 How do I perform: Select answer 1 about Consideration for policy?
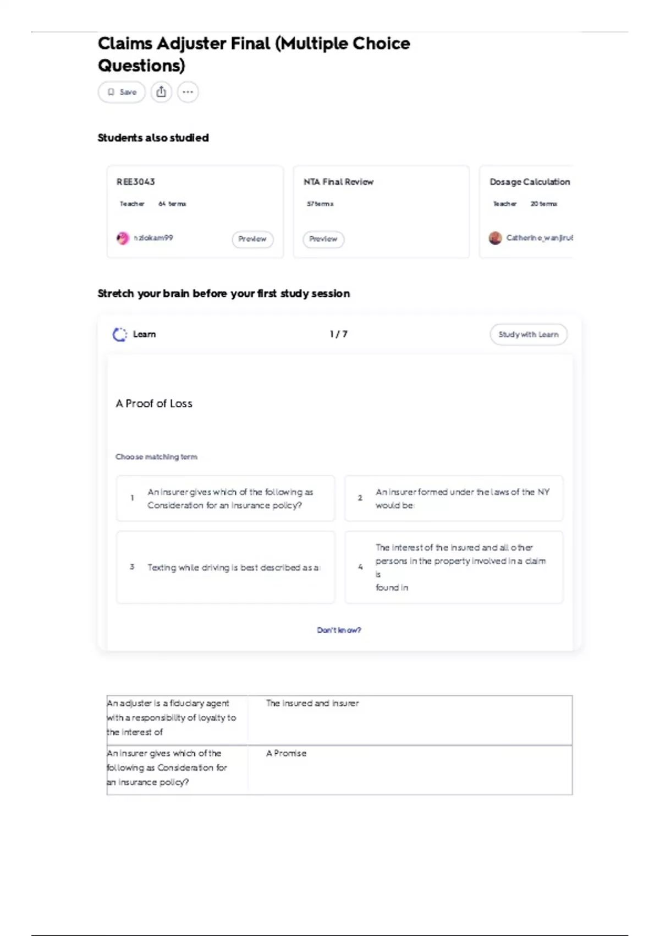[226, 498]
